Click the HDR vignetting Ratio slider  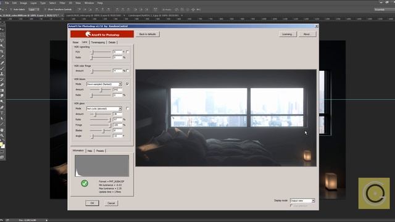pos(101,57)
